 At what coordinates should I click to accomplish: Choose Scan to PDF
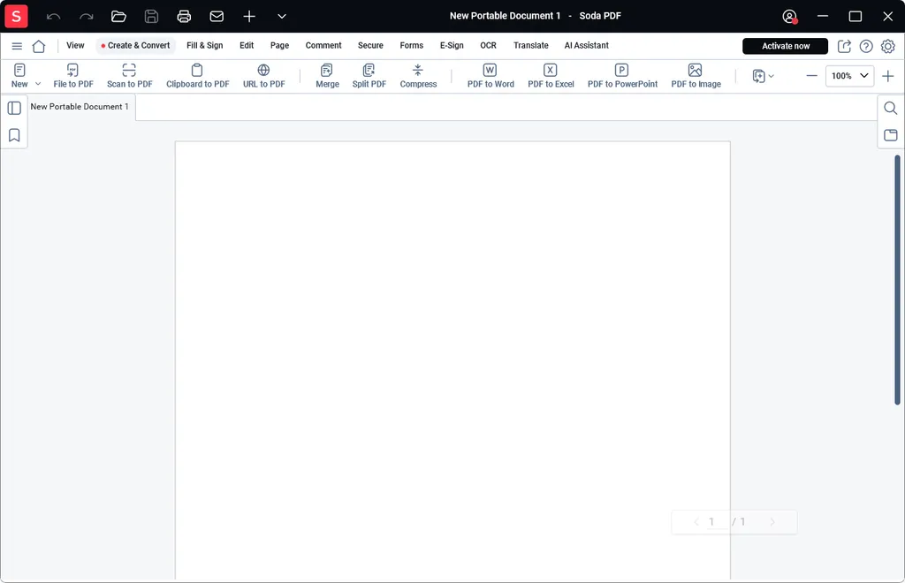pos(130,76)
